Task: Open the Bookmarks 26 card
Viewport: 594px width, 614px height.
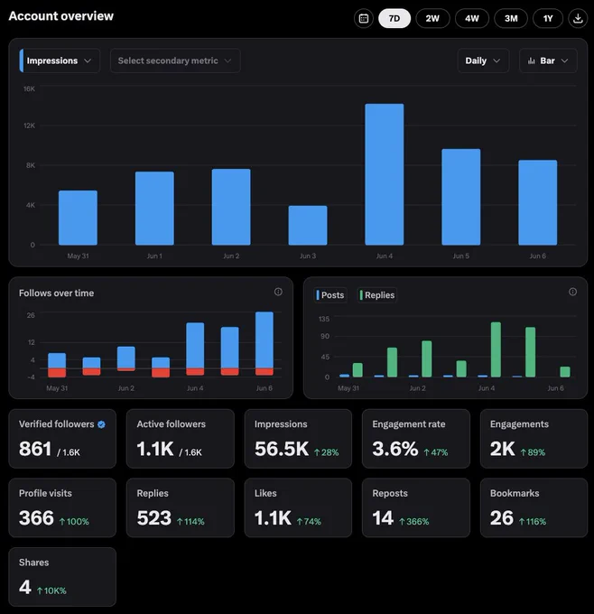Action: [x=534, y=507]
